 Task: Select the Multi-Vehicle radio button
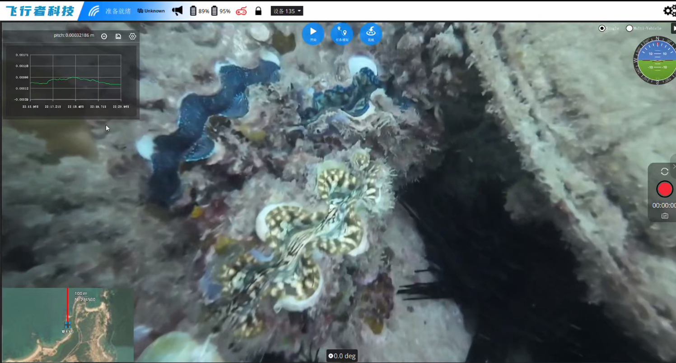pos(629,28)
